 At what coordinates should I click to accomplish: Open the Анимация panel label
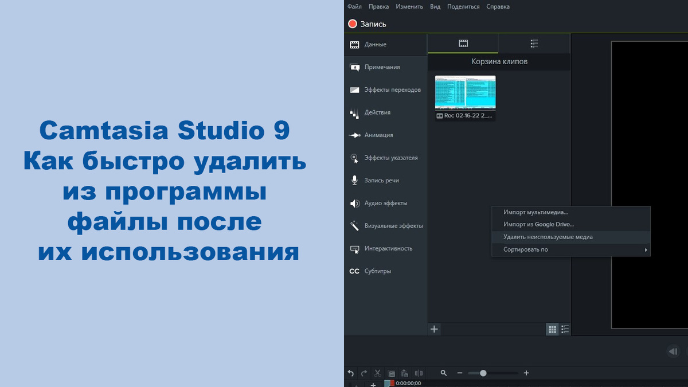pyautogui.click(x=379, y=135)
